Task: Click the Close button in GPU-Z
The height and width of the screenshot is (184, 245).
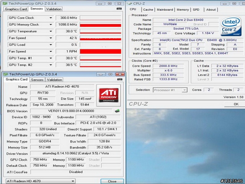Action: (x=112, y=181)
